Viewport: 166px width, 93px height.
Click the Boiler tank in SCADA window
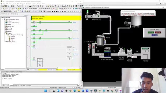(x=100, y=40)
